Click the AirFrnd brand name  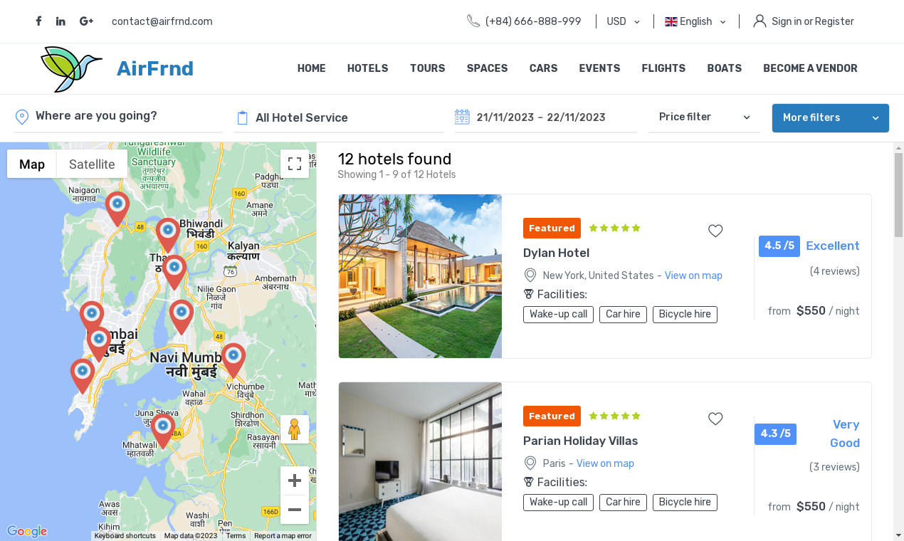click(x=155, y=68)
